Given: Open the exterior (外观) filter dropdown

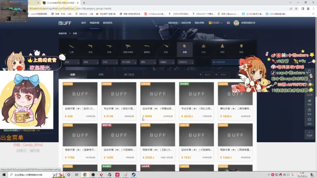Looking at the screenshot, I should pyautogui.click(x=110, y=62).
